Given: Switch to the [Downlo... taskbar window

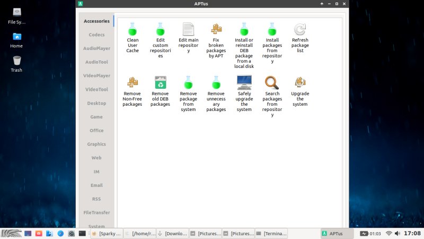Looking at the screenshot, I should [x=173, y=233].
